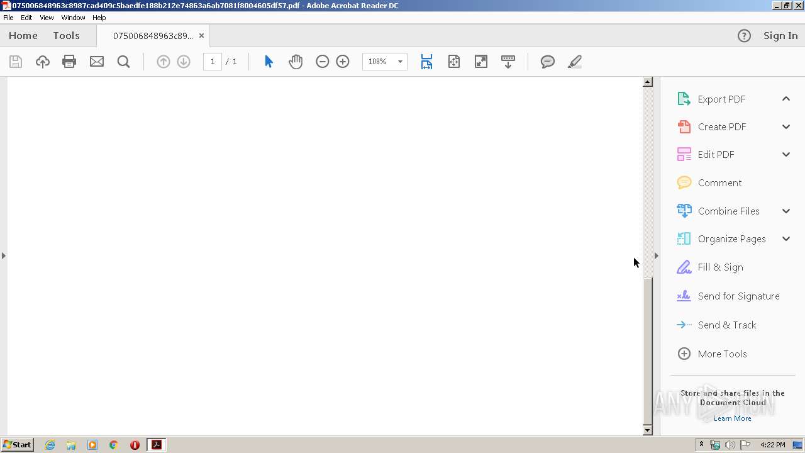Open Organize Pages tool
The width and height of the screenshot is (805, 453).
click(x=721, y=238)
